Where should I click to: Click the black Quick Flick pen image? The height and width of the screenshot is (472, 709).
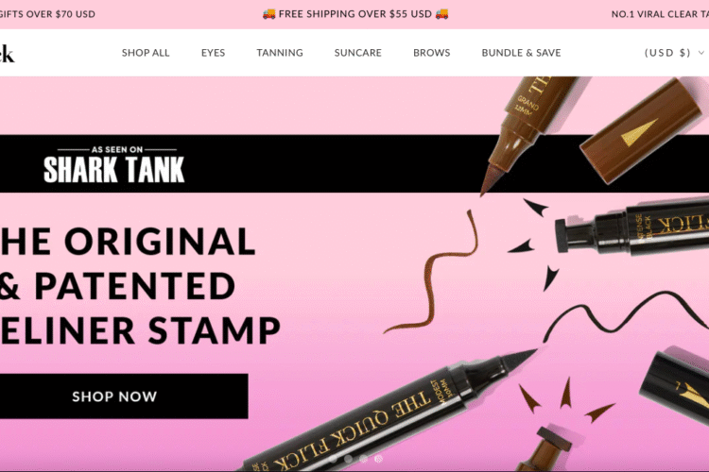click(x=389, y=411)
